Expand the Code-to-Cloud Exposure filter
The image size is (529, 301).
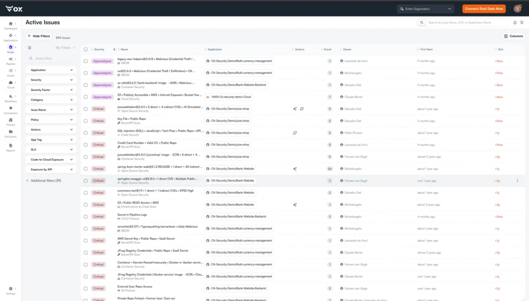[51, 160]
